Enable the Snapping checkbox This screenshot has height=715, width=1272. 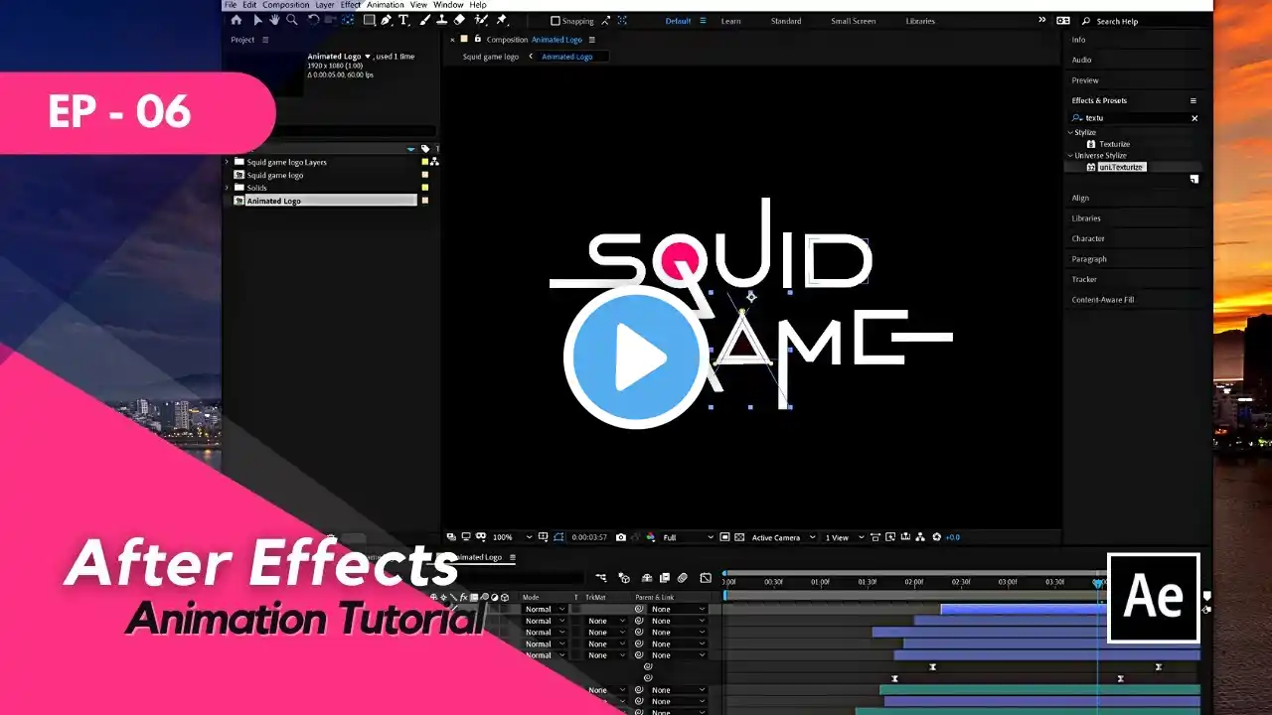(x=556, y=21)
